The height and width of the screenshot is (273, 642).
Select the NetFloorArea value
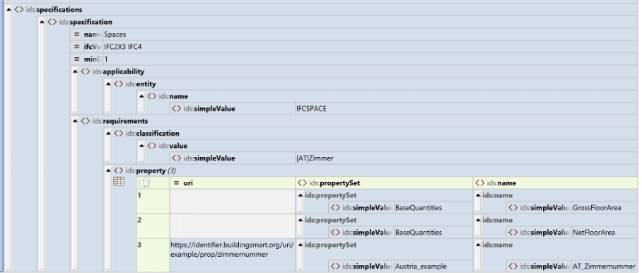click(605, 233)
